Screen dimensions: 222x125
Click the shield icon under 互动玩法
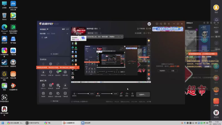(x=51, y=64)
